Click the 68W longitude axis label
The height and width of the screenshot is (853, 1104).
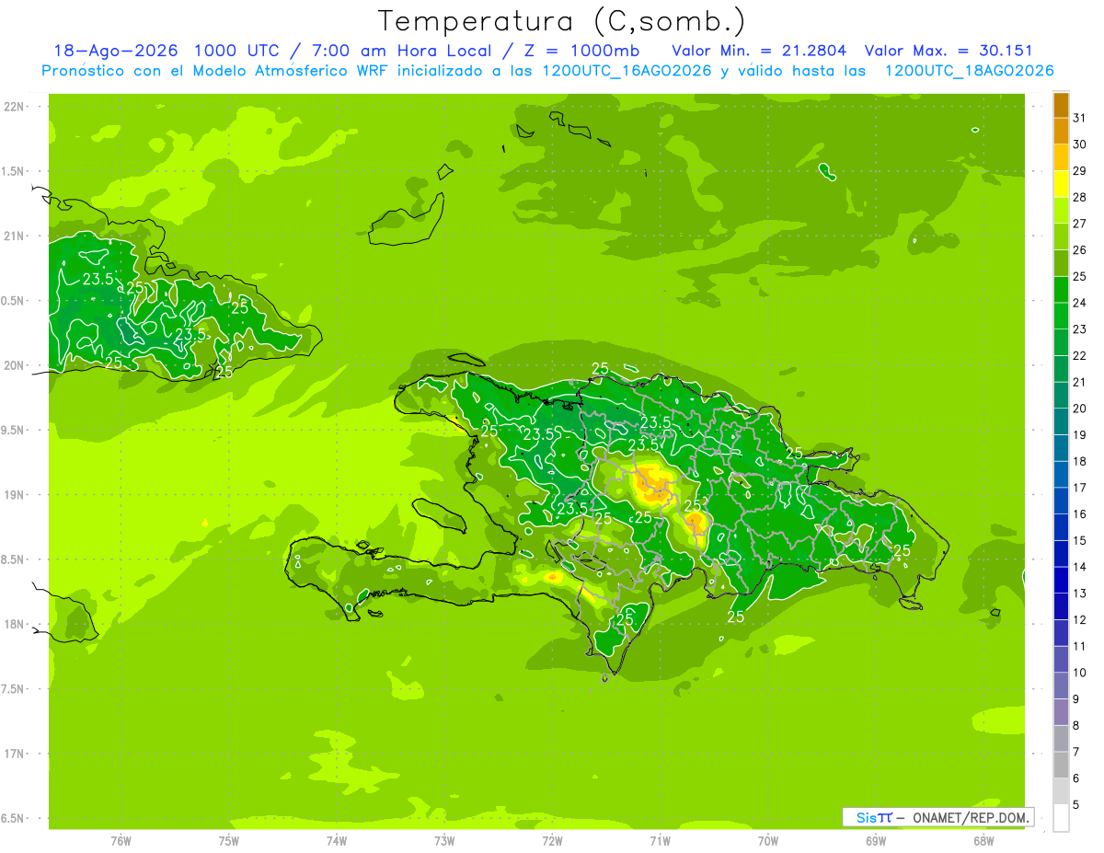[x=983, y=840]
